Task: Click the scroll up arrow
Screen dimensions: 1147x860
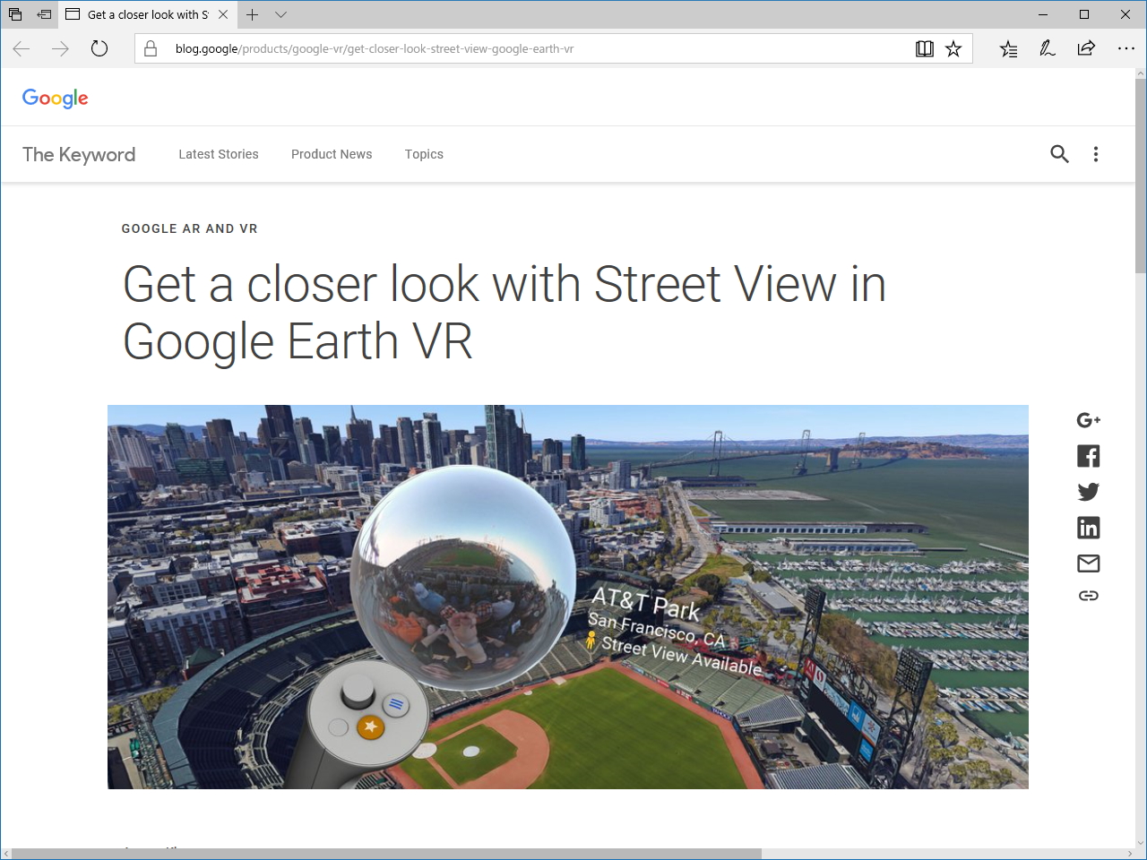Action: coord(1140,73)
